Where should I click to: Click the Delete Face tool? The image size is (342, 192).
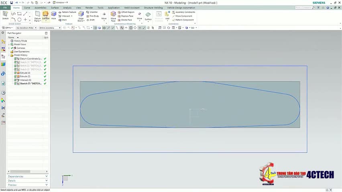click(125, 20)
